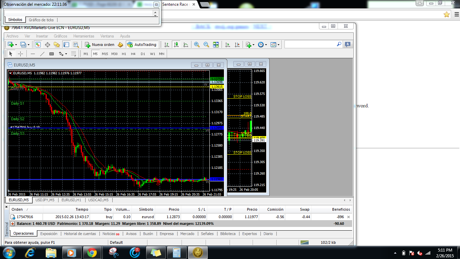This screenshot has height=259, width=460.
Task: Sort orders by the Tiempo column header
Action: (x=67, y=209)
